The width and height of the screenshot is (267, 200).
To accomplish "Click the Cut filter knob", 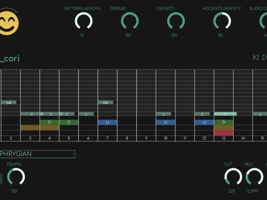I will pos(233,177).
